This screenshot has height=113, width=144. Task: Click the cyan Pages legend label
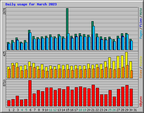pos(141,34)
